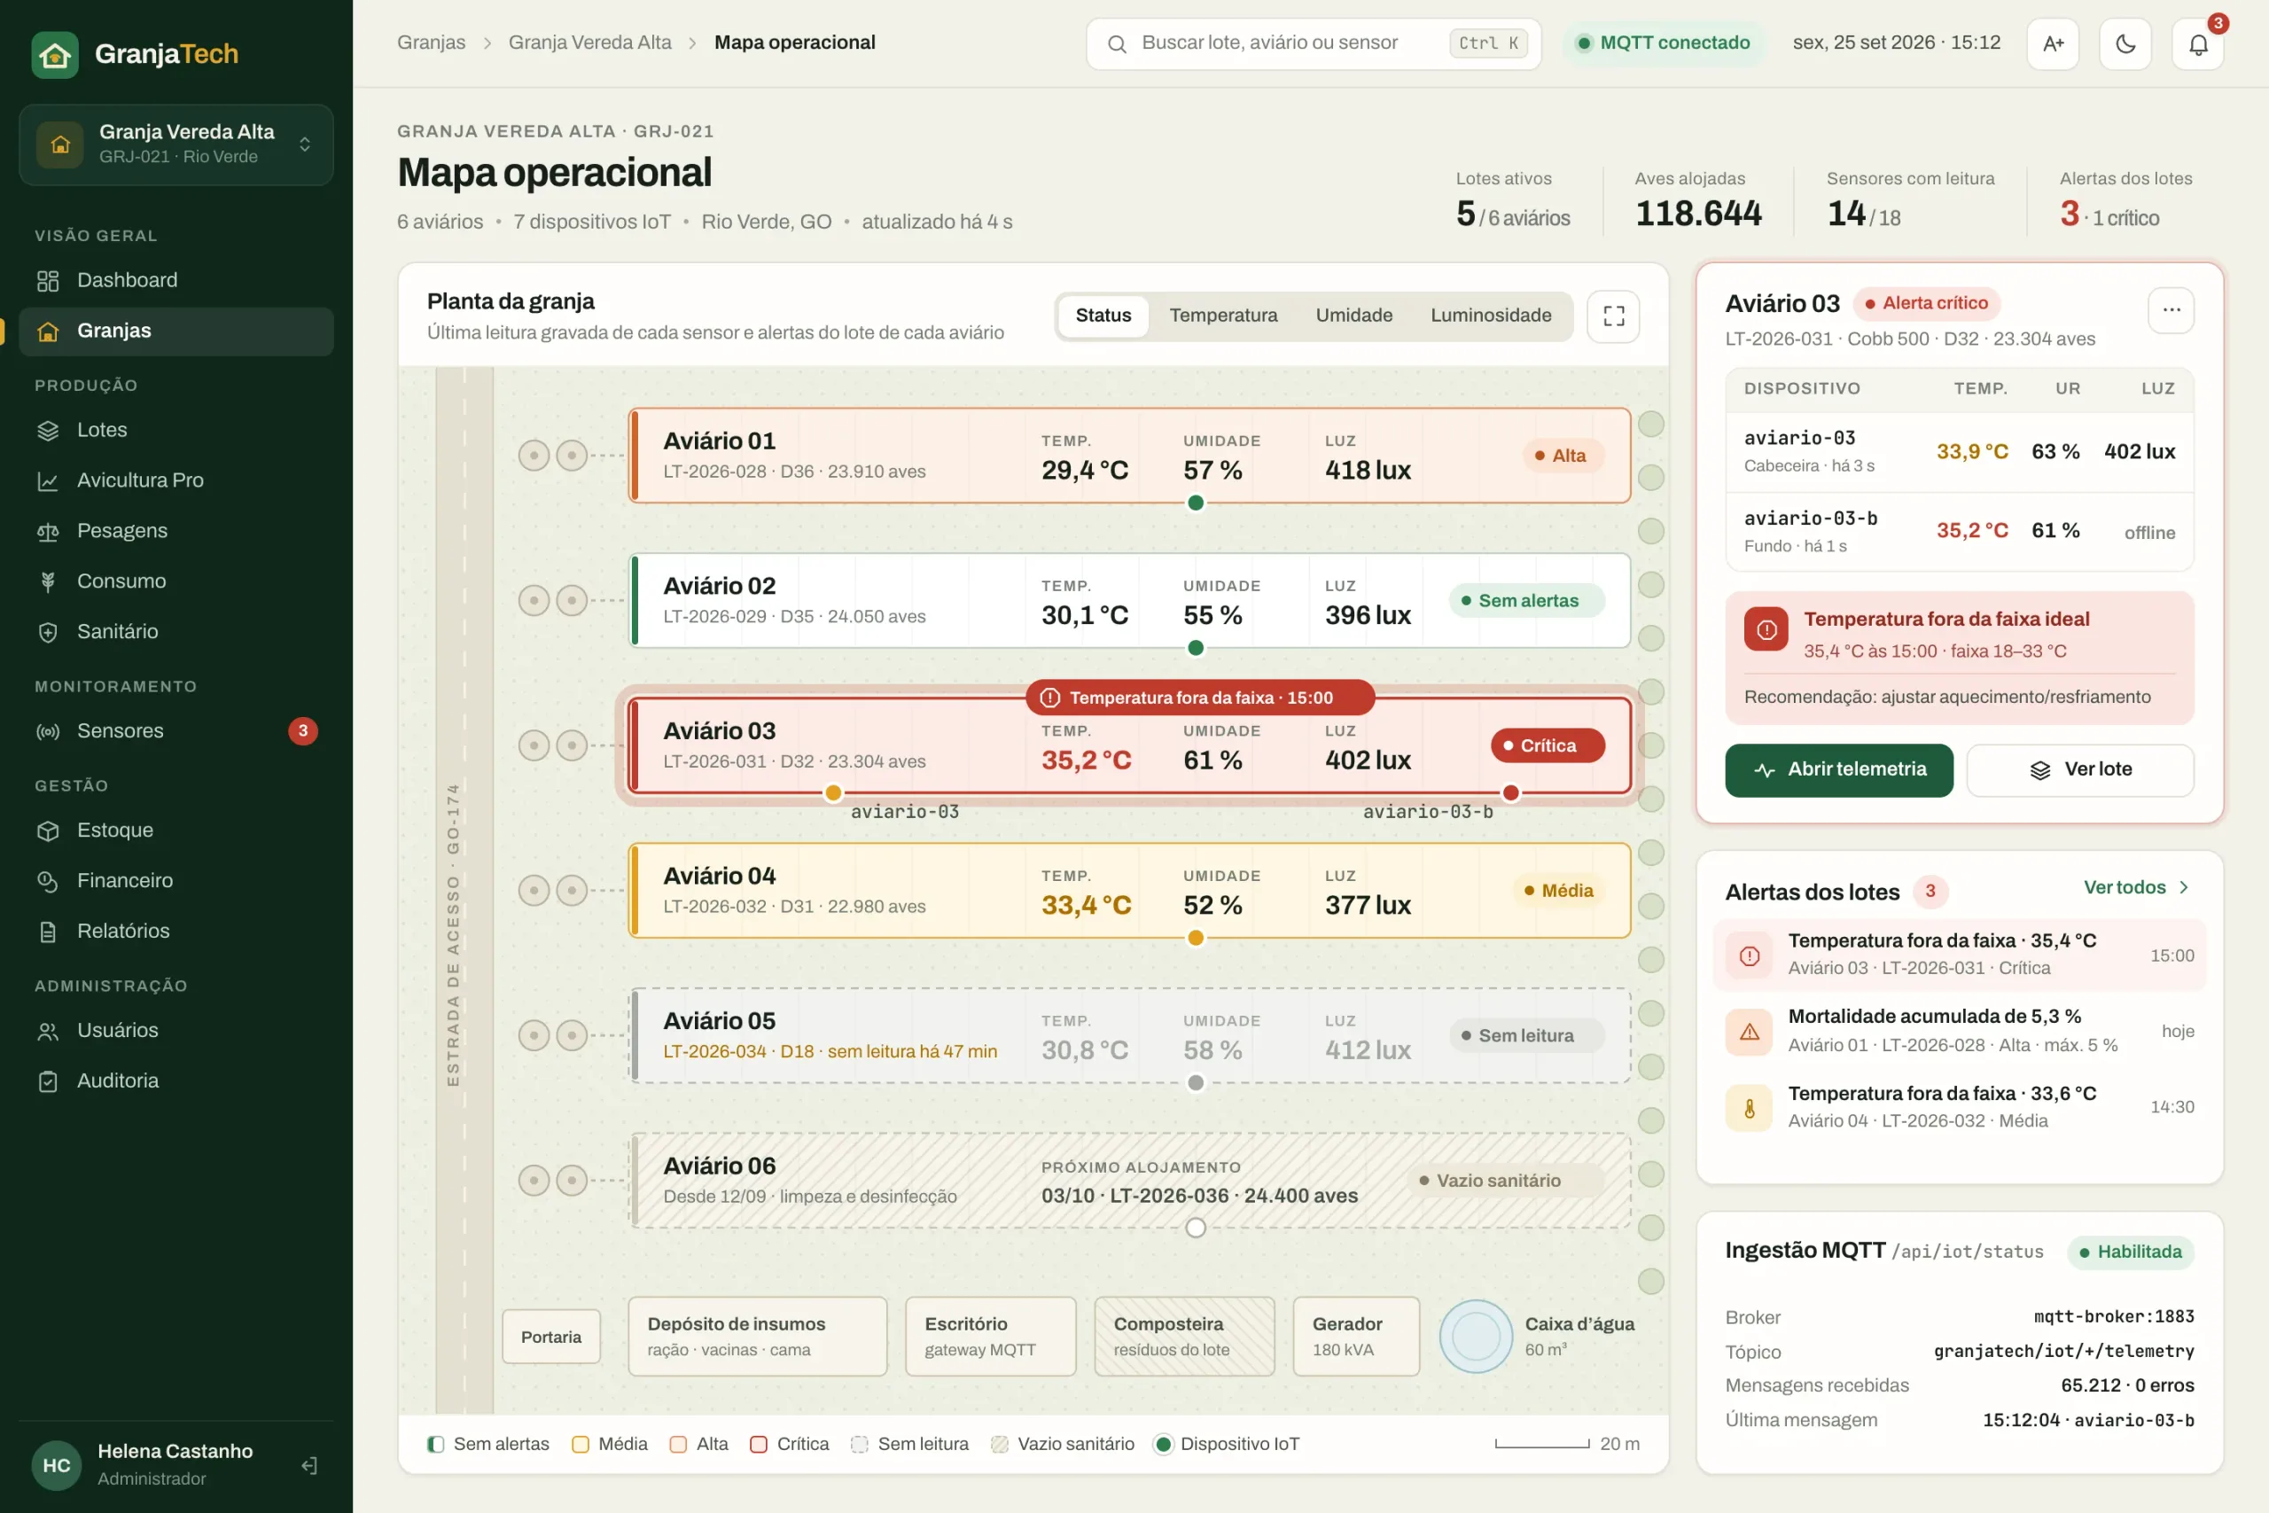Viewport: 2269px width, 1513px height.
Task: Open Mortalidade acumulada de 5,3 % alert
Action: click(1960, 1031)
